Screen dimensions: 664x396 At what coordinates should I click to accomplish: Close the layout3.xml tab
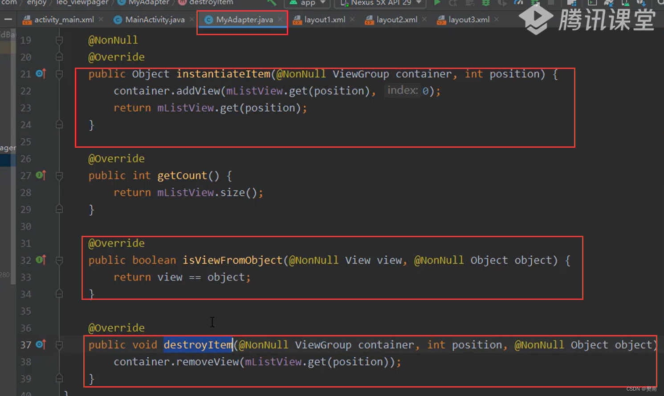pyautogui.click(x=497, y=19)
